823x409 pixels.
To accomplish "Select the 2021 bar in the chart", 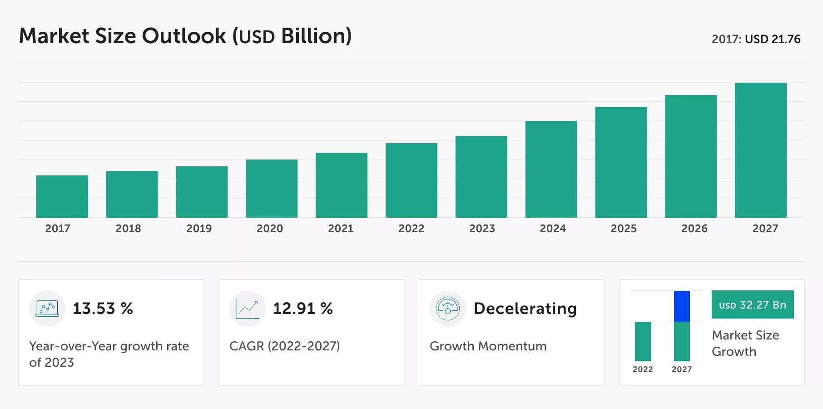I will (342, 185).
